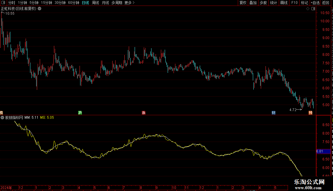Open the 正虹科技 chart title dropdown arrow
Screen dimensions: 333x191
39,9
